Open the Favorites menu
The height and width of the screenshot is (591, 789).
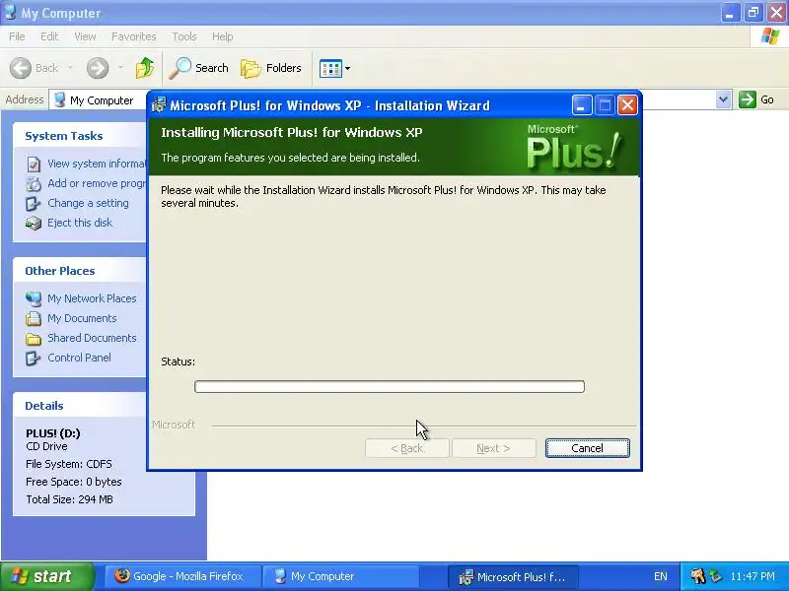134,36
